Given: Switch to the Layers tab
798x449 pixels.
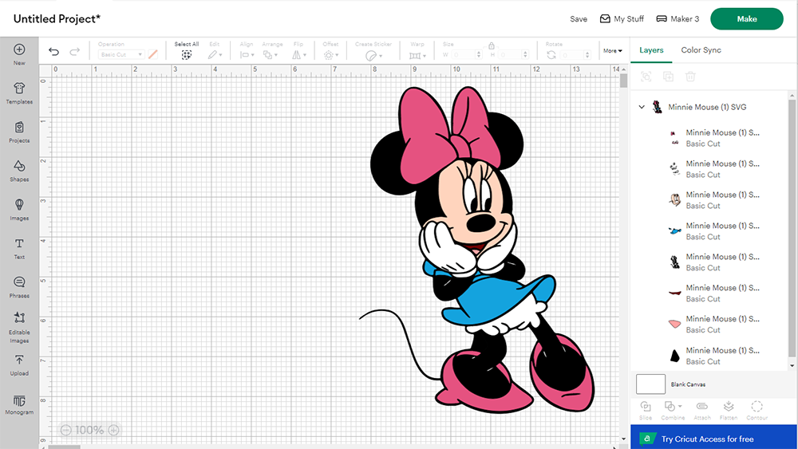Looking at the screenshot, I should point(651,50).
